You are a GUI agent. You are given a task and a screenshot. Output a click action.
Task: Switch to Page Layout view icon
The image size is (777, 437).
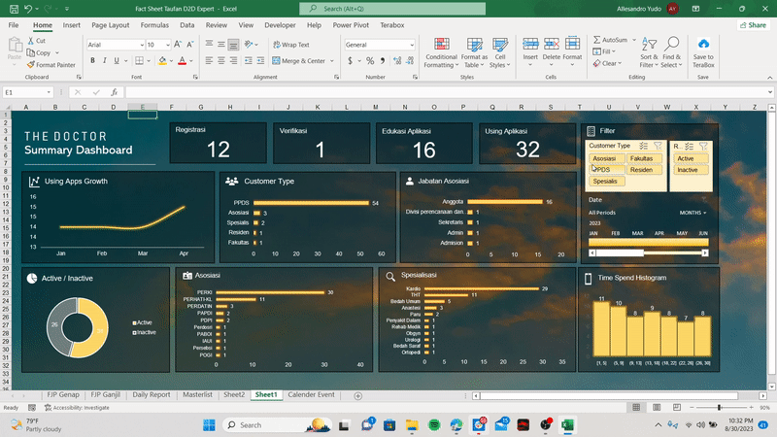(657, 407)
